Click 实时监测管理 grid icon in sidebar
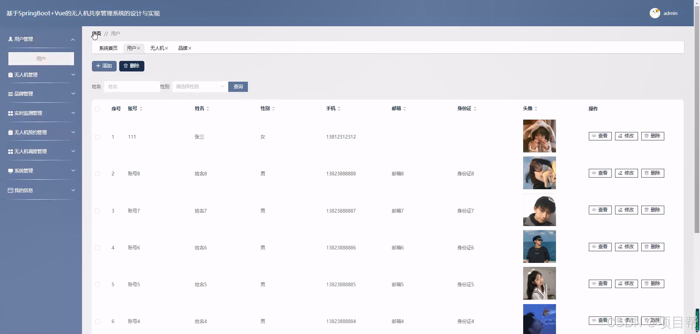The image size is (700, 334). tap(10, 113)
